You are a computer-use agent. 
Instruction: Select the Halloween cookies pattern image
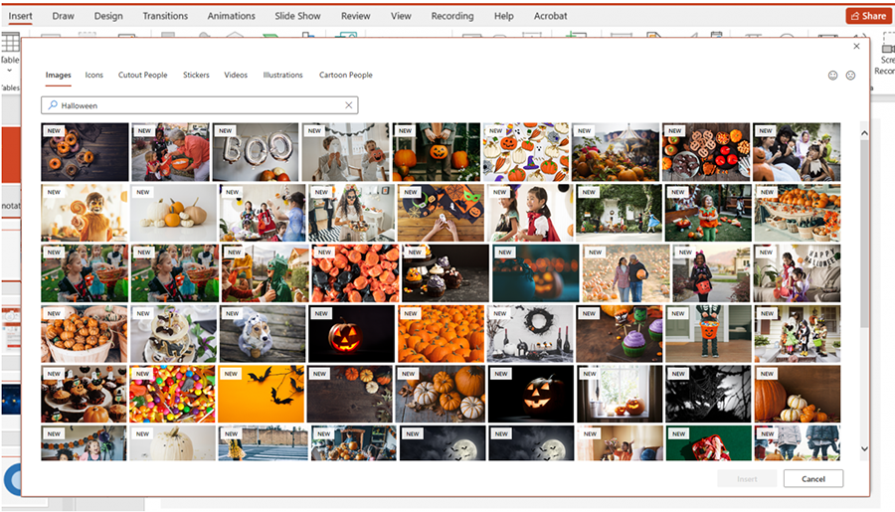click(x=526, y=152)
